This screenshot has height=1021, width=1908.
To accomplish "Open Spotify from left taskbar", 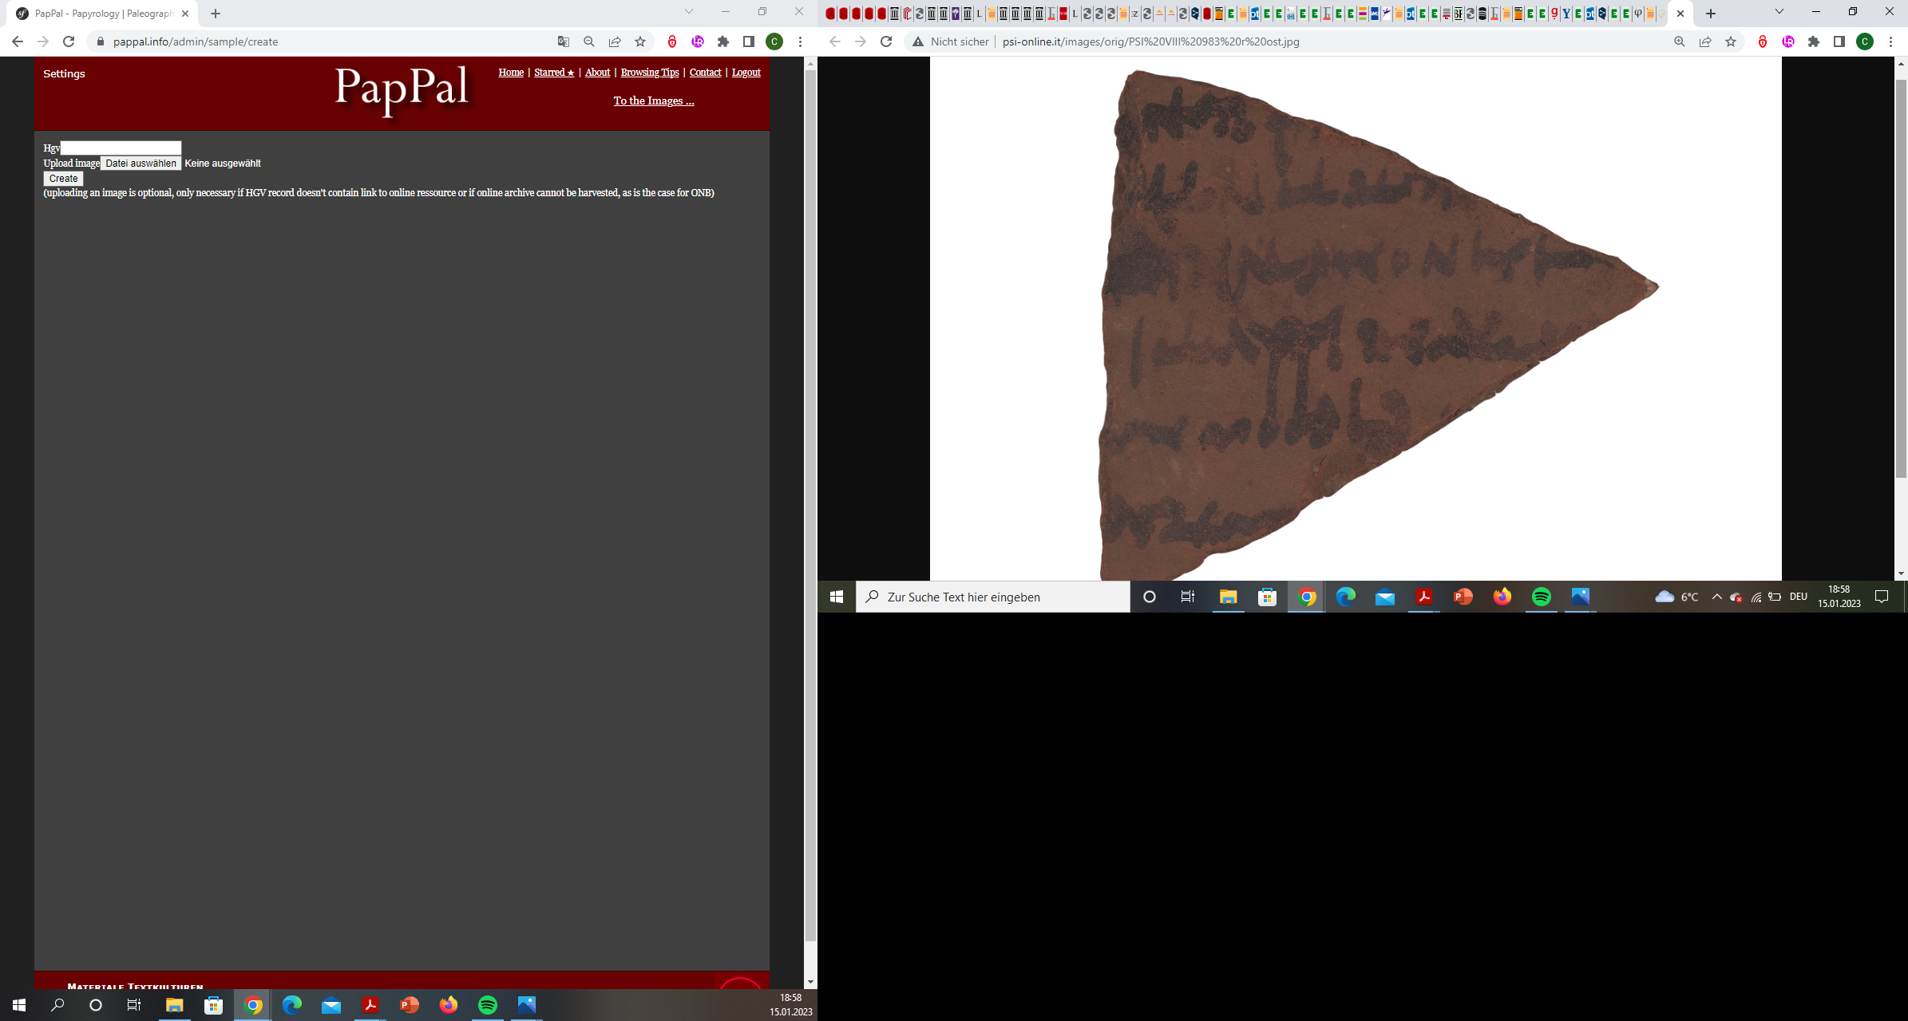I will tap(488, 1005).
